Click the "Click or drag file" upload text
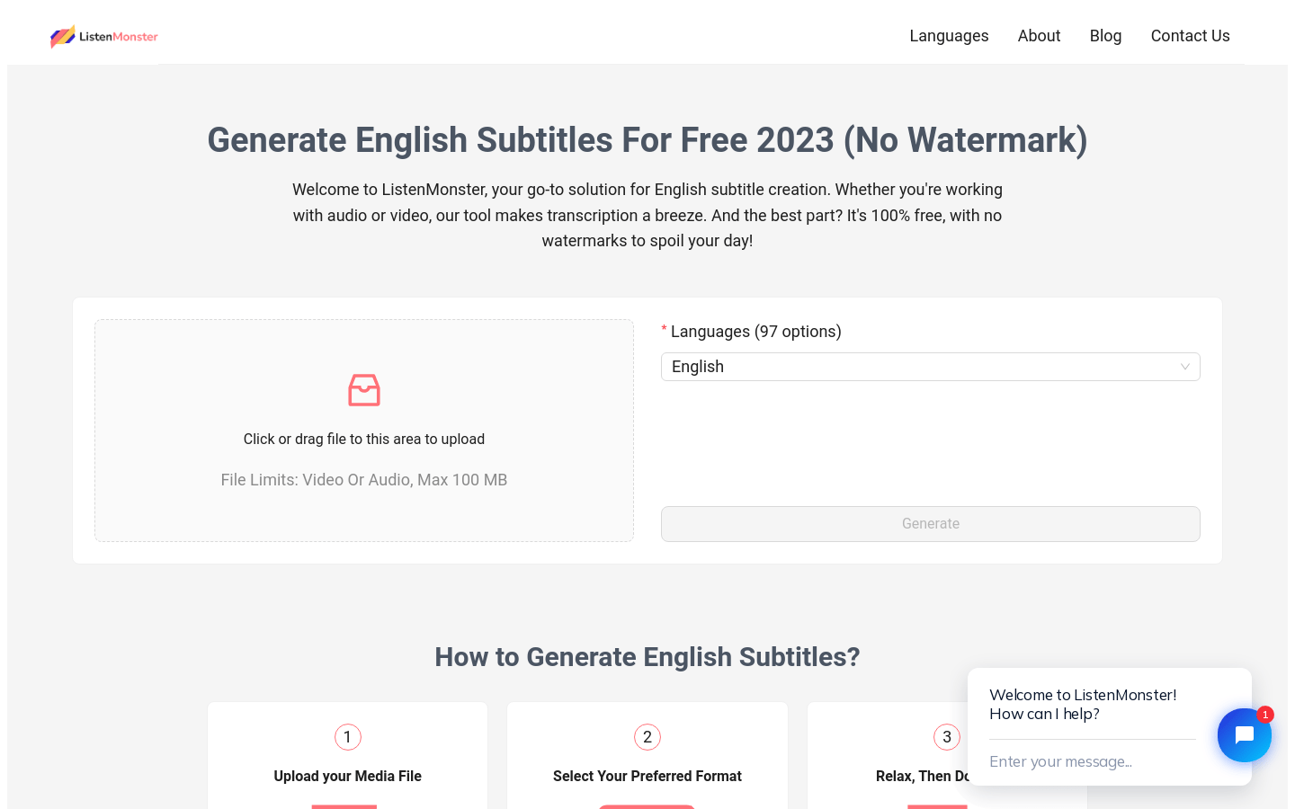The width and height of the screenshot is (1295, 809). 364,439
